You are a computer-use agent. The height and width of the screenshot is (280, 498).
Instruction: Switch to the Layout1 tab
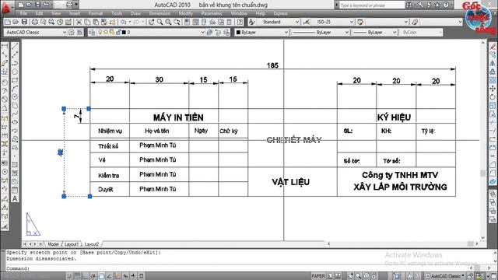[x=71, y=244]
